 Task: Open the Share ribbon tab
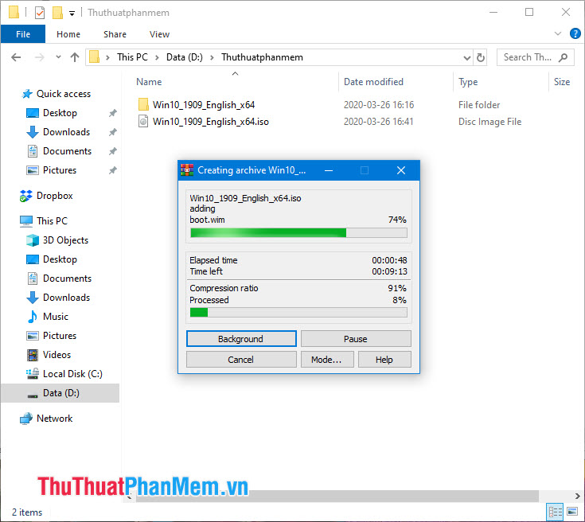115,34
